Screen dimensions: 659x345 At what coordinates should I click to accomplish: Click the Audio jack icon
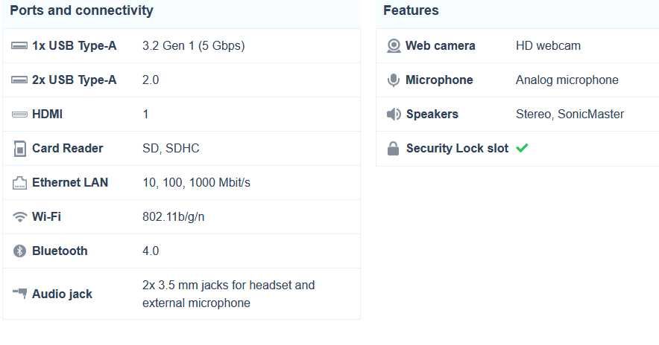pos(19,294)
